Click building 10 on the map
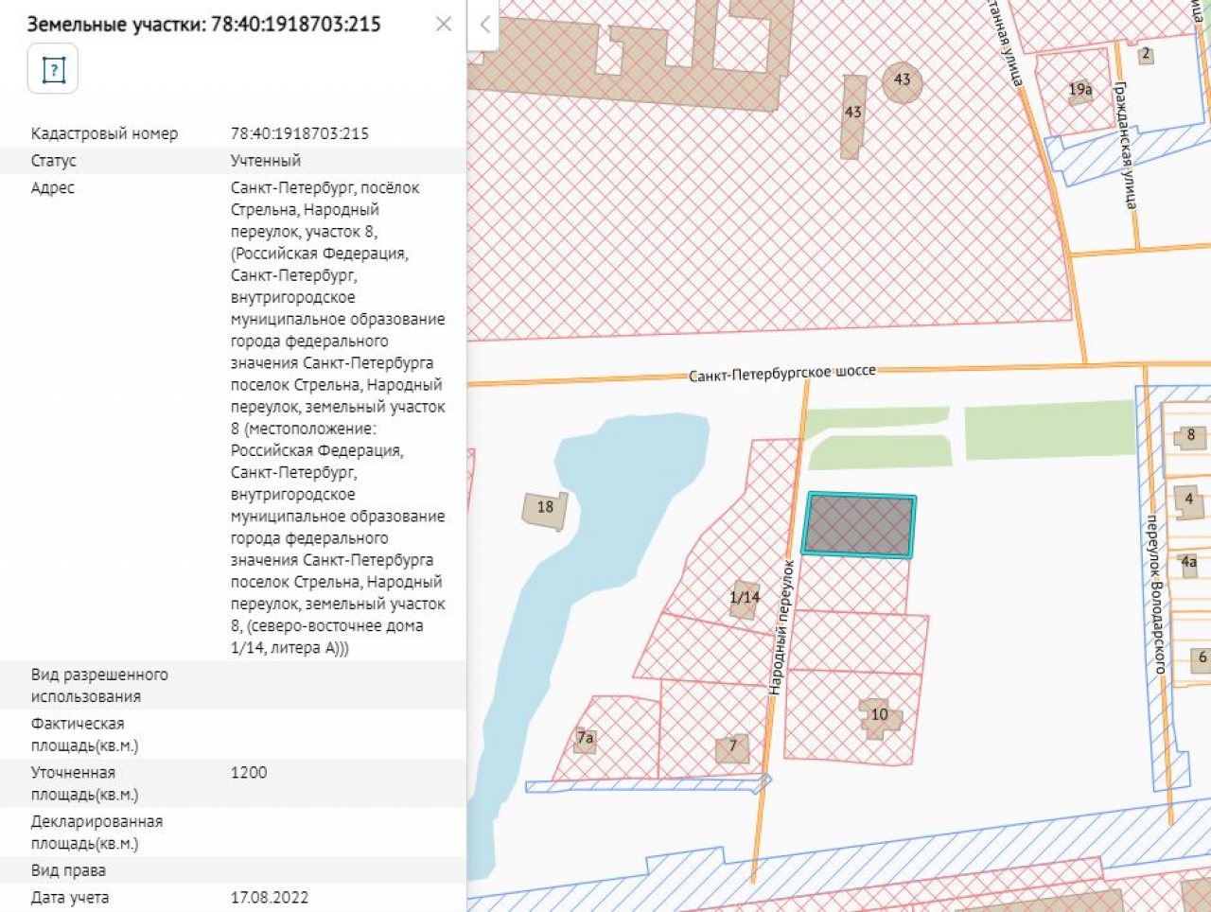Screen dimensions: 1211x912 pyautogui.click(x=880, y=716)
